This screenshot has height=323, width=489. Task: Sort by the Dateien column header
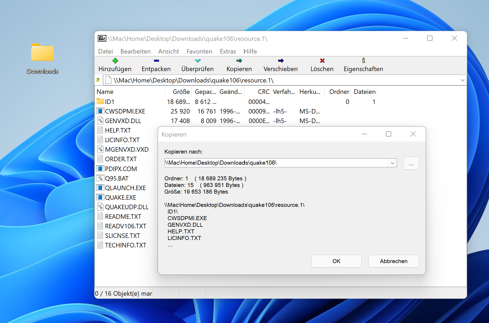click(364, 92)
